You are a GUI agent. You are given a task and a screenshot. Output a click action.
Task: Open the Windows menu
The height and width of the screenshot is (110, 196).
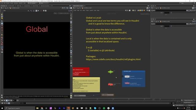[x=16, y=3]
